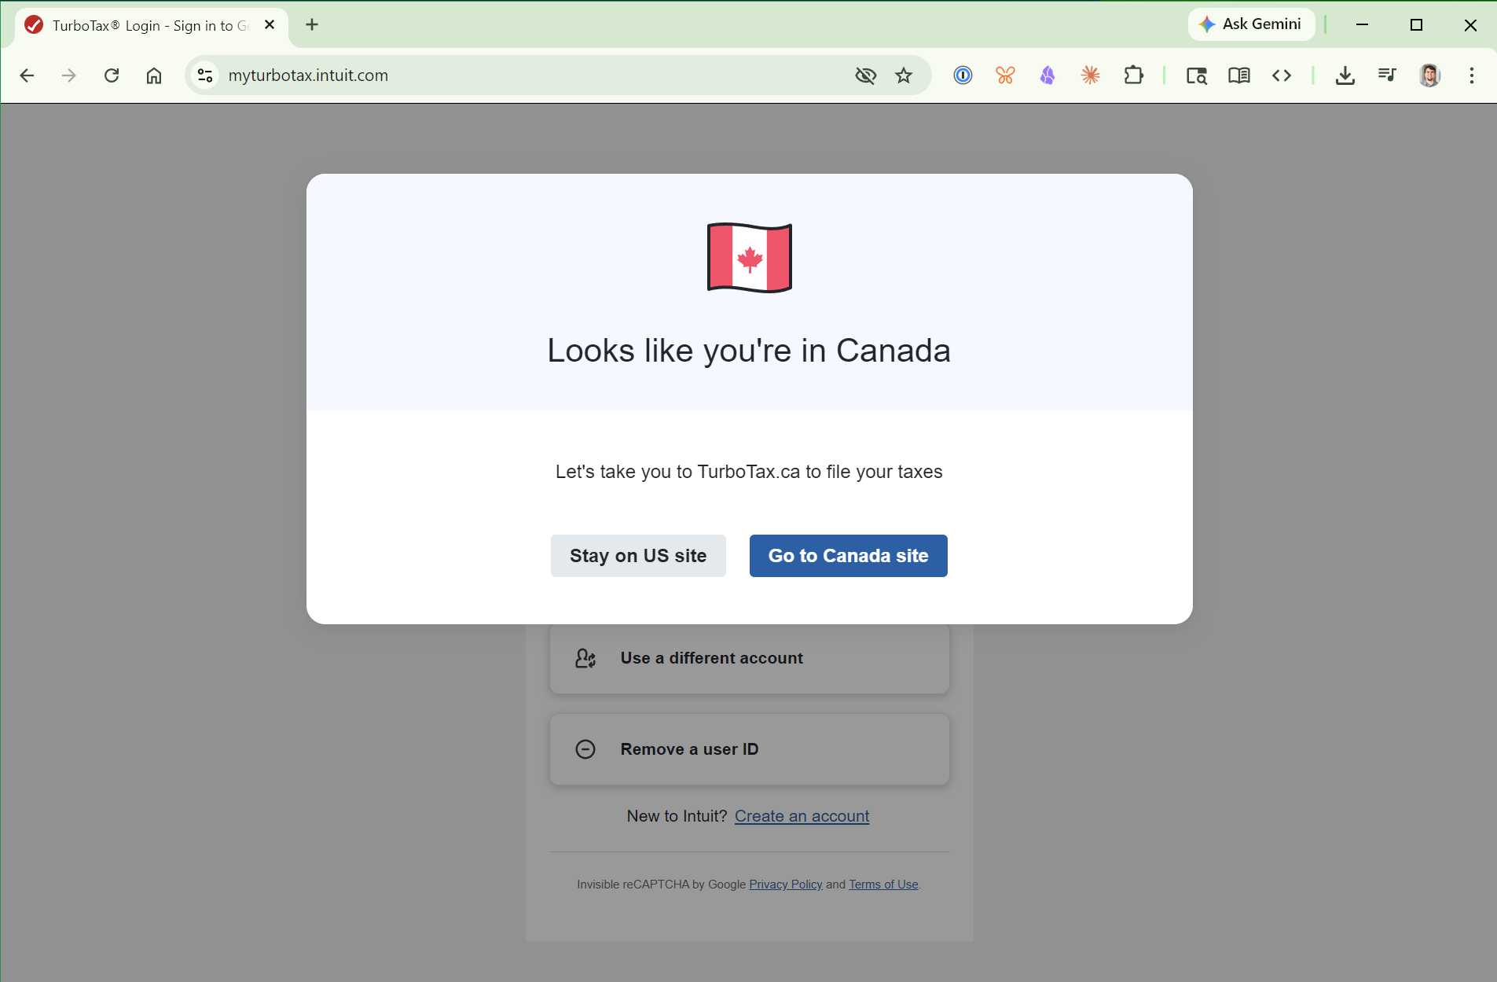
Task: Toggle the bookmark star for this page
Action: coord(904,75)
